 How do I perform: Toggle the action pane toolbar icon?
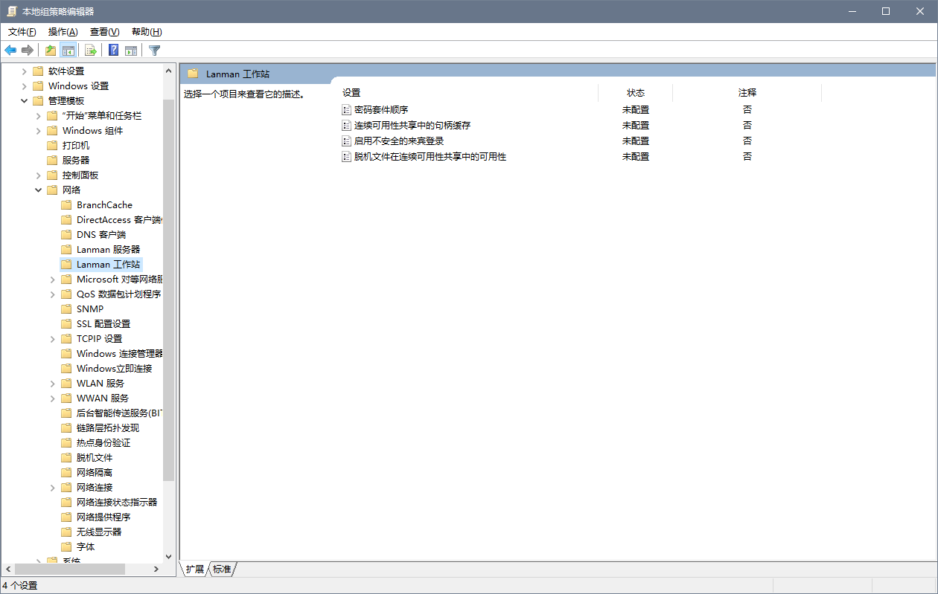pyautogui.click(x=131, y=51)
